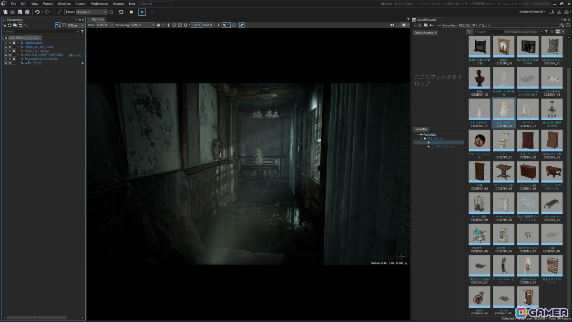The width and height of the screenshot is (572, 322).
Task: Open the Project menu
Action: tap(48, 4)
